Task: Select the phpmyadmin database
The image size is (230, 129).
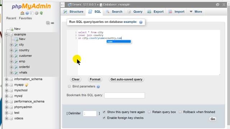Action: [x=23, y=107]
